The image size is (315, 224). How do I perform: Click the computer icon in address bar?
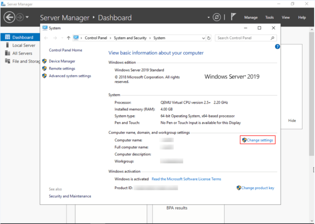(x=76, y=38)
